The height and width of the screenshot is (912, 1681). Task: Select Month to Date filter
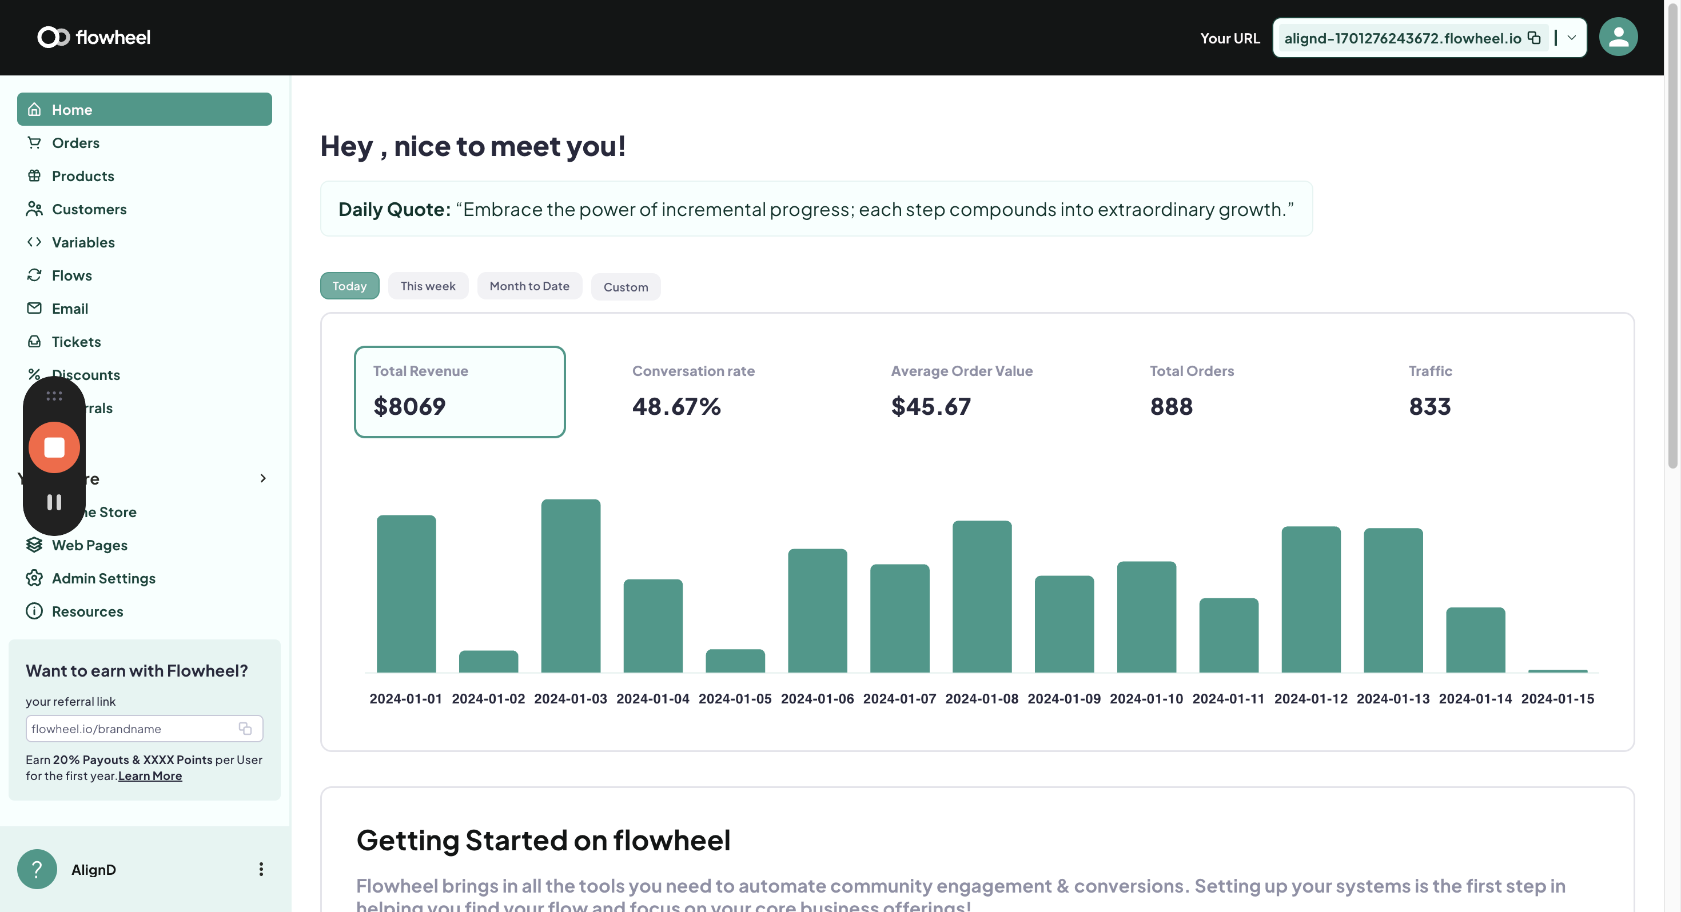529,286
